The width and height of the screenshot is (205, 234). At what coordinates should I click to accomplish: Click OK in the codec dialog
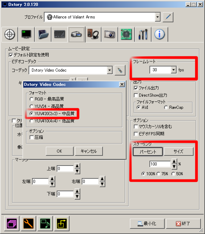tap(60, 151)
